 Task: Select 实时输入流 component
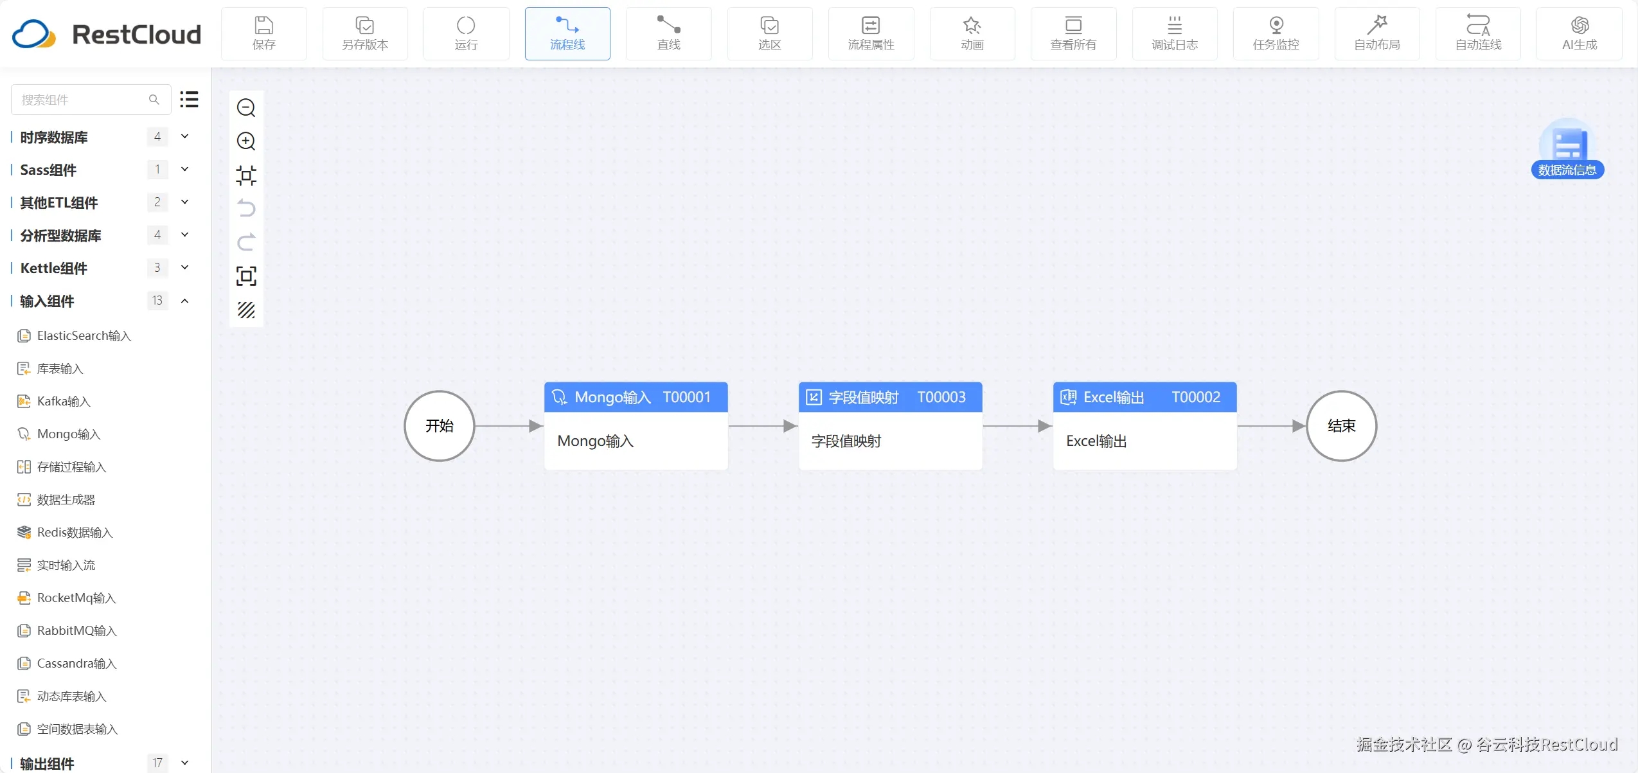coord(57,565)
